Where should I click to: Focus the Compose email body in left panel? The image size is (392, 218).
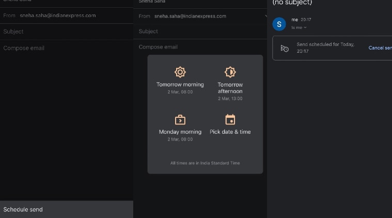coord(24,48)
